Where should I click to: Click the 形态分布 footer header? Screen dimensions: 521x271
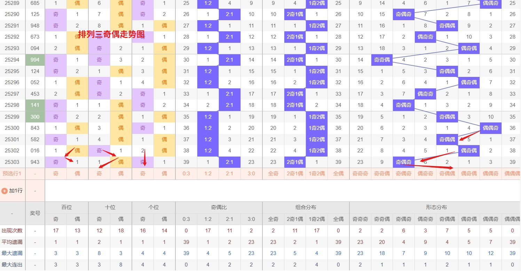click(x=436, y=207)
